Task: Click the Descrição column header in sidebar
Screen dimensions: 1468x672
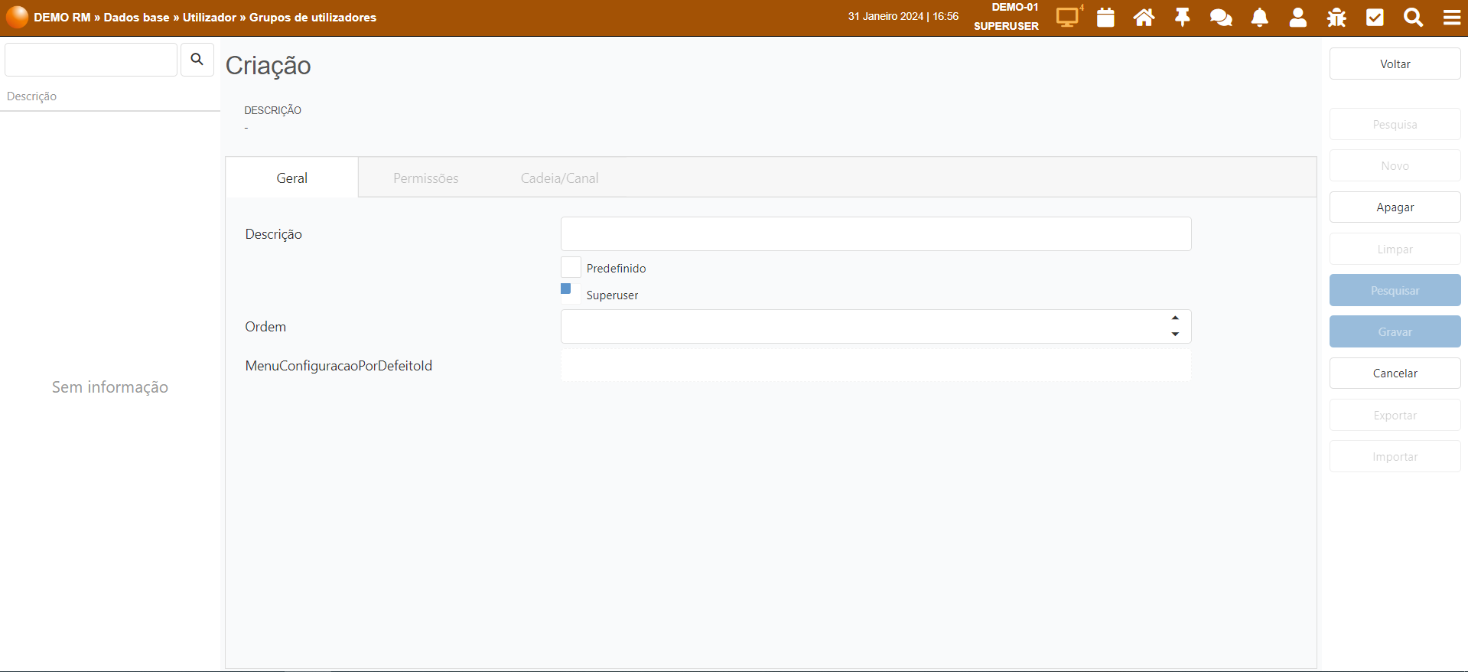Action: tap(32, 96)
